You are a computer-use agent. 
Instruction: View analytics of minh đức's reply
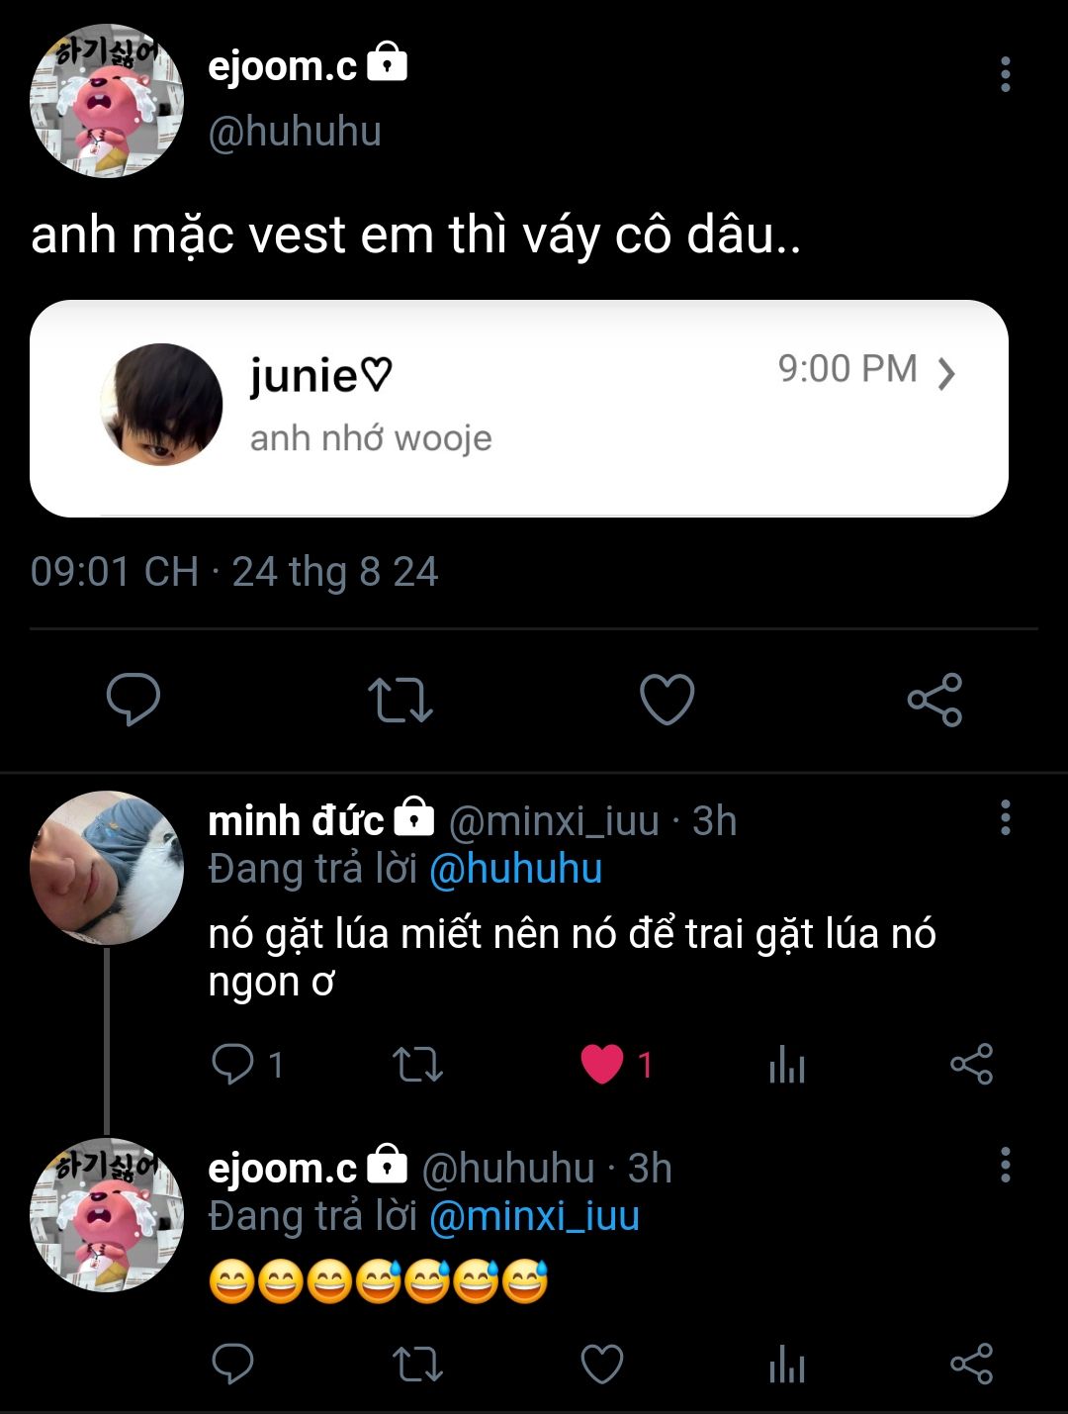(786, 1065)
